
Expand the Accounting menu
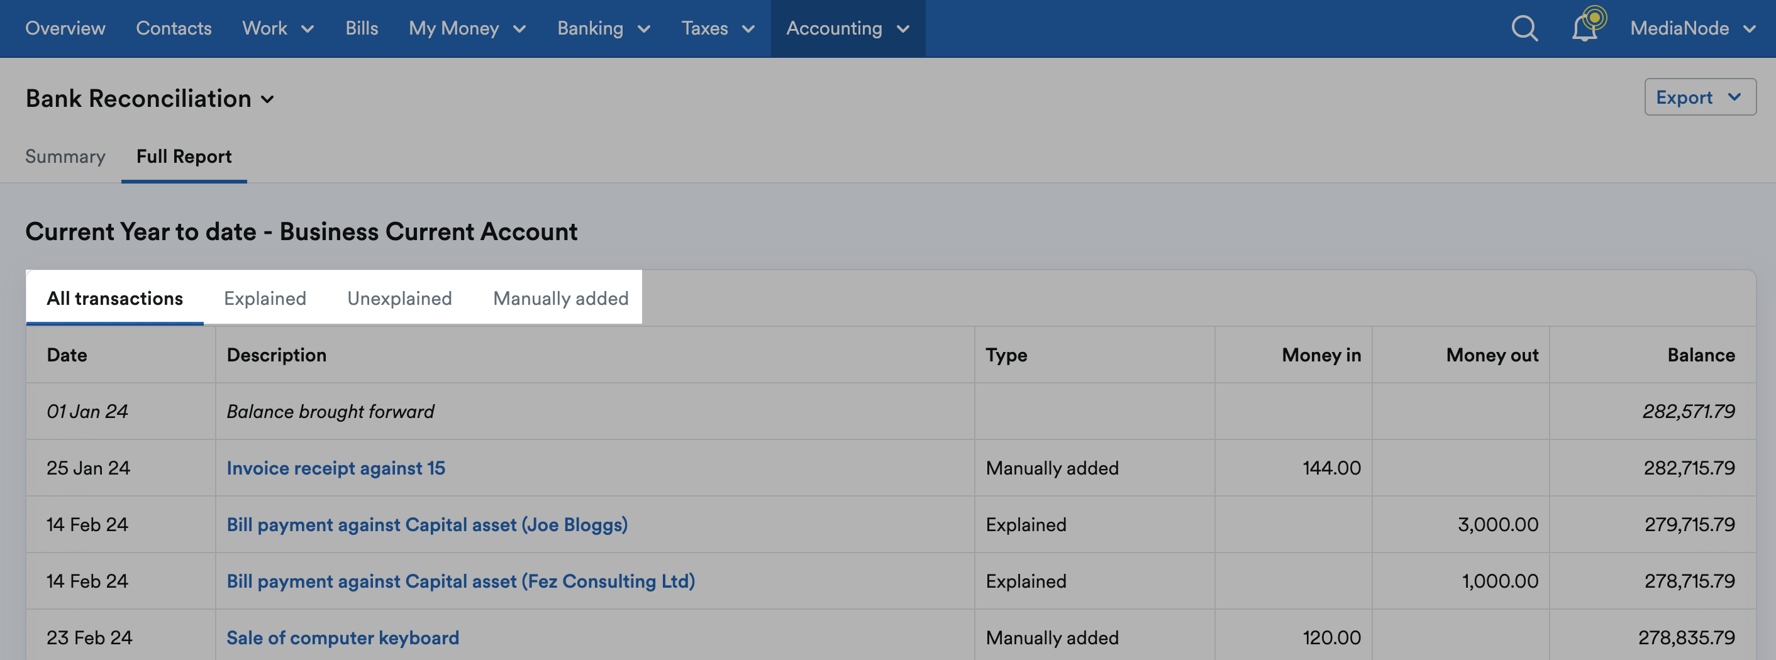[848, 28]
